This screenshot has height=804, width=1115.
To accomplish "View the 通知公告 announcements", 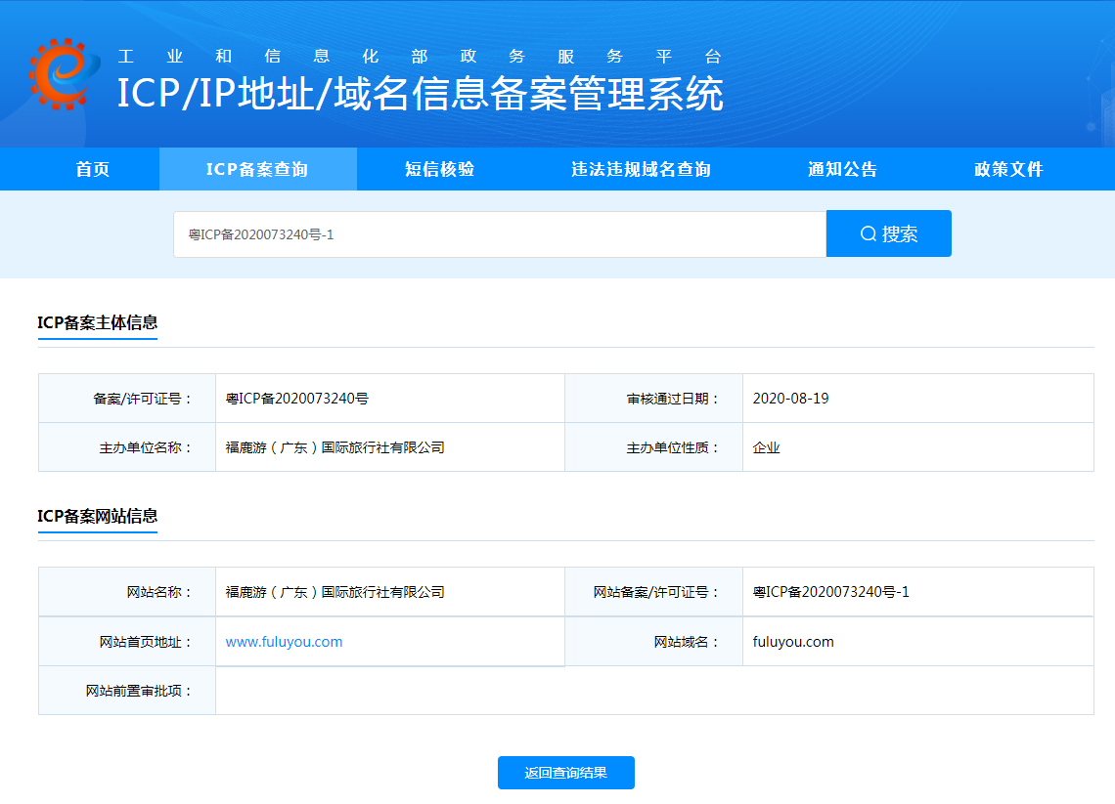I will (x=842, y=168).
